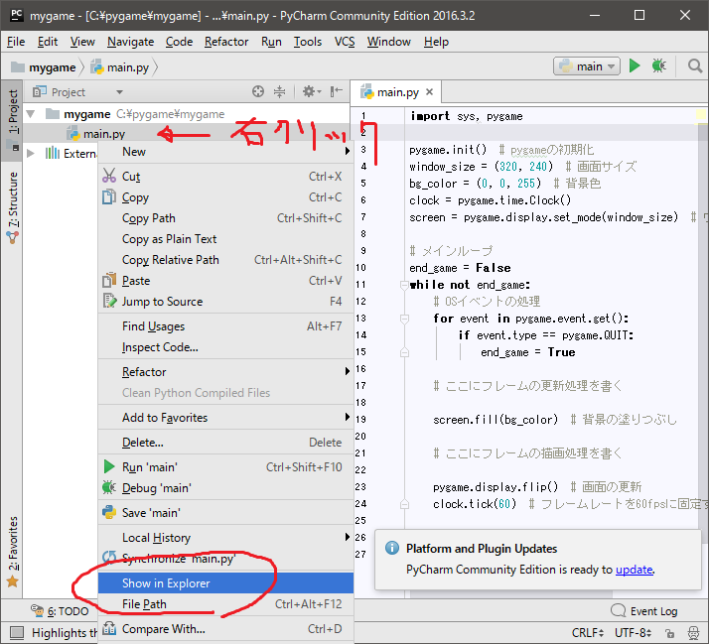The image size is (709, 644).
Task: Click the Jump to Source pencil icon
Action: (x=109, y=301)
